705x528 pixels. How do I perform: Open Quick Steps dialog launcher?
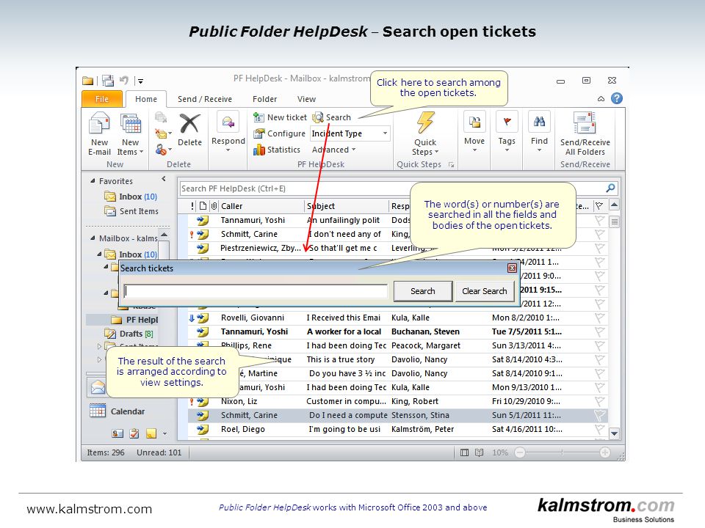point(452,165)
